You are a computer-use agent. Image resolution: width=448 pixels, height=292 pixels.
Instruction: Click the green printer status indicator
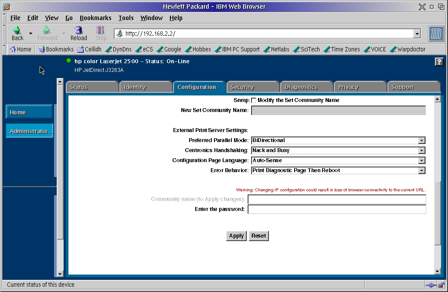pos(68,61)
